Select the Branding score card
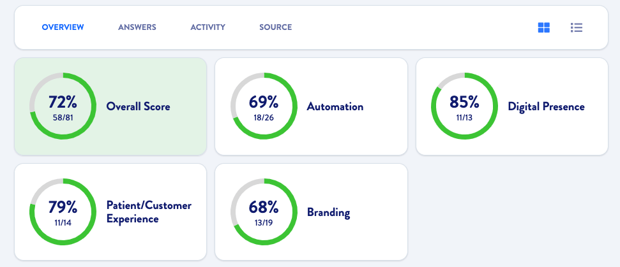The width and height of the screenshot is (620, 267). tap(311, 212)
